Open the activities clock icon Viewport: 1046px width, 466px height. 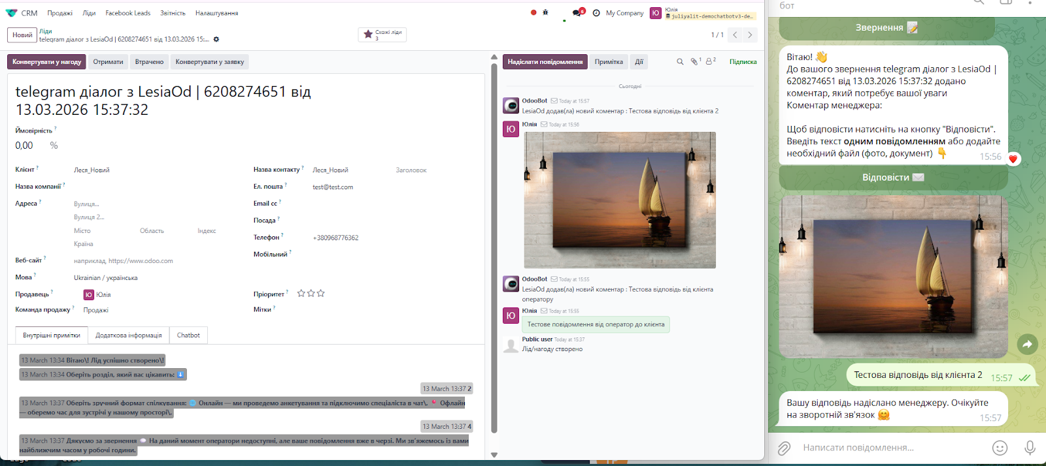click(x=596, y=13)
